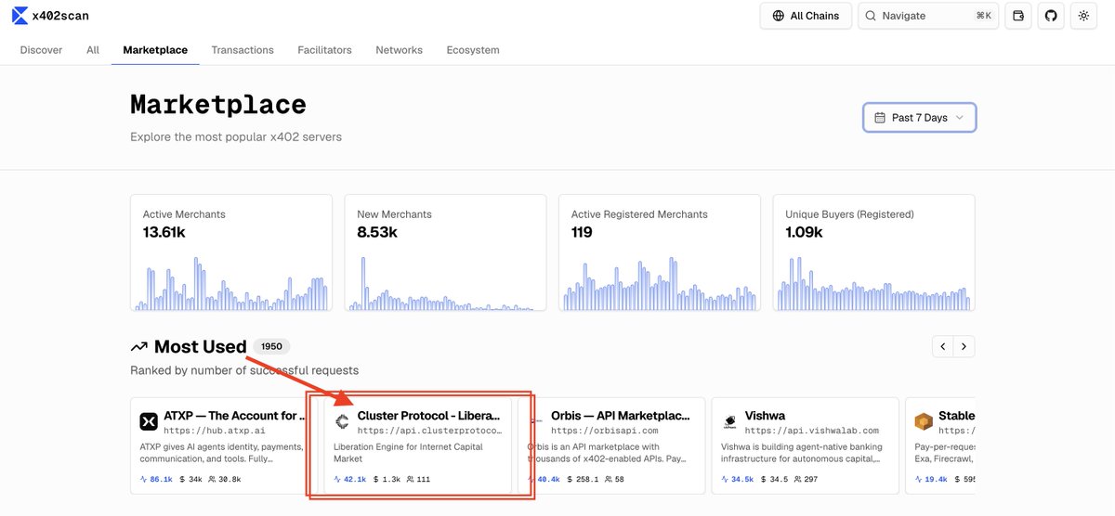Viewport: 1115px width, 516px height.
Task: Open the ATXP — The Account card title
Action: [x=234, y=416]
